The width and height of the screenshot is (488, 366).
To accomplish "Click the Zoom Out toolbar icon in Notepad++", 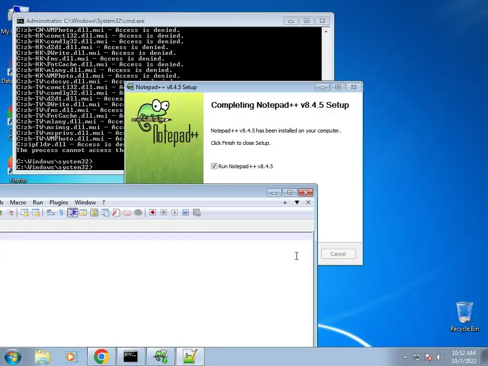I will (x=10, y=213).
